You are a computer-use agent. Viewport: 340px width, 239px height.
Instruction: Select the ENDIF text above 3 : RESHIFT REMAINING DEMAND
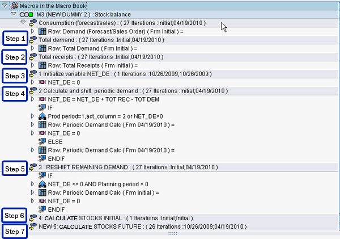point(56,159)
